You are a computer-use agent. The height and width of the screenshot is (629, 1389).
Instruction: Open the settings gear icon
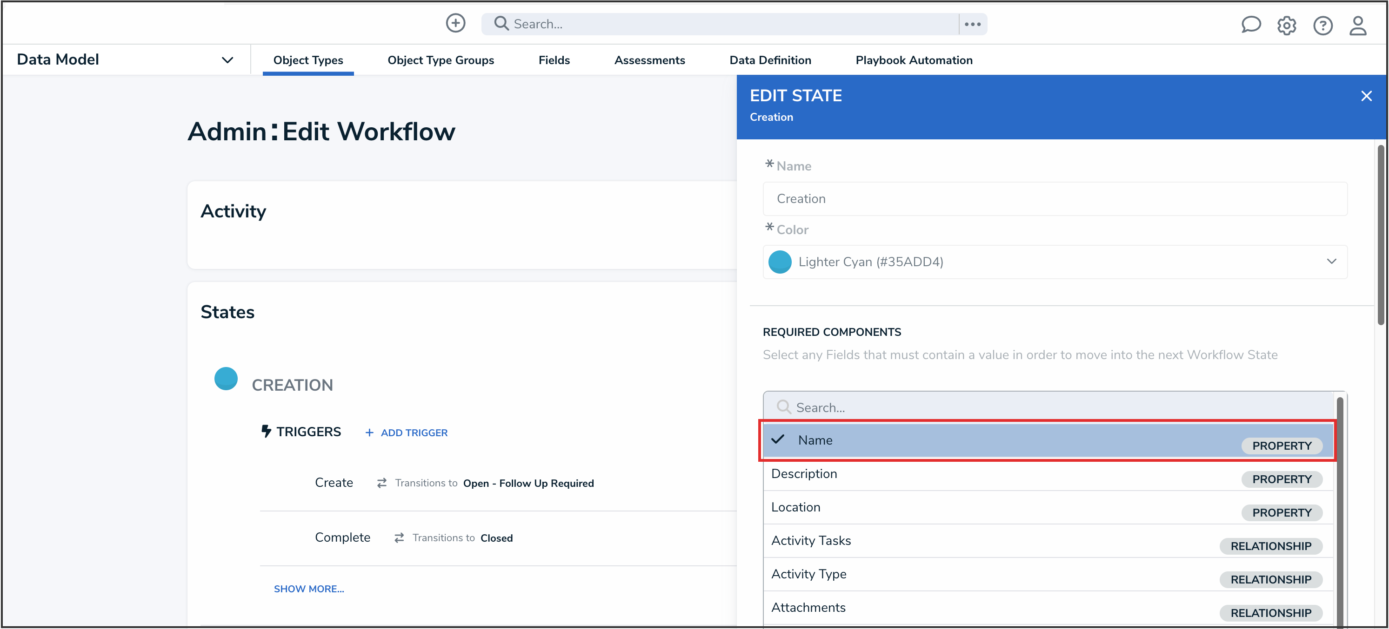[x=1286, y=25]
